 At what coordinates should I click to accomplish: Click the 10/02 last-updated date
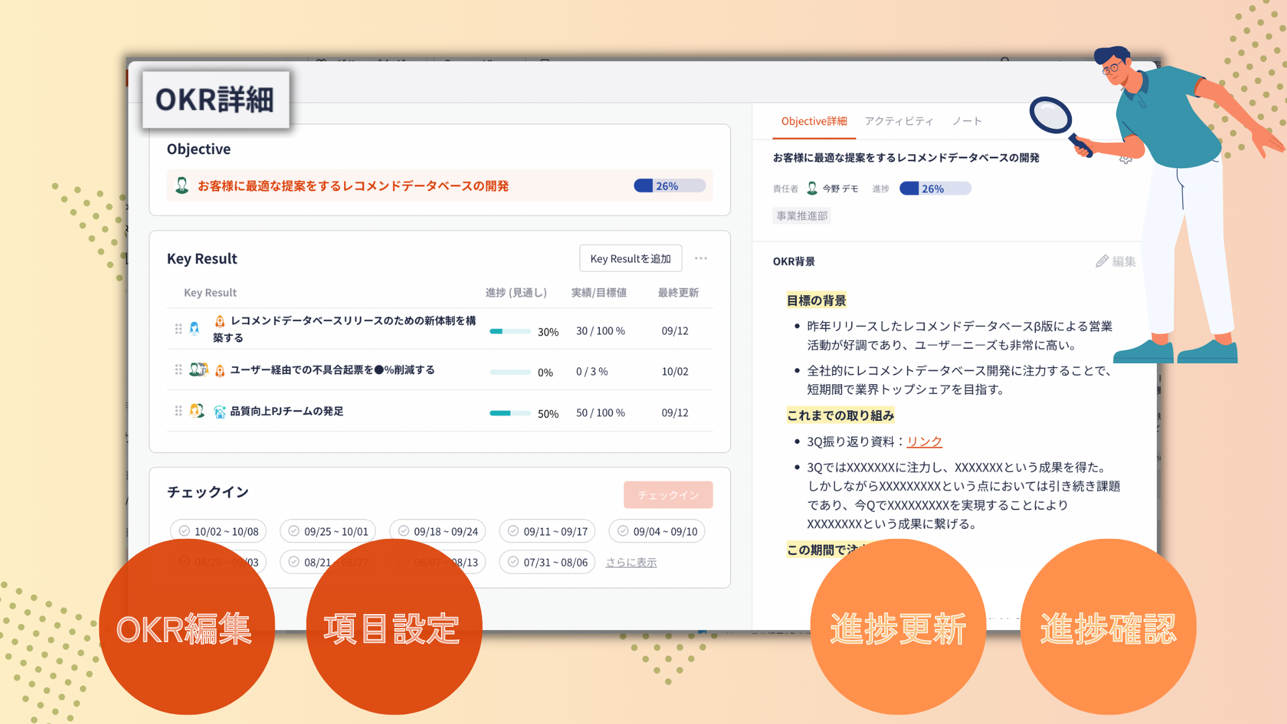click(x=675, y=372)
